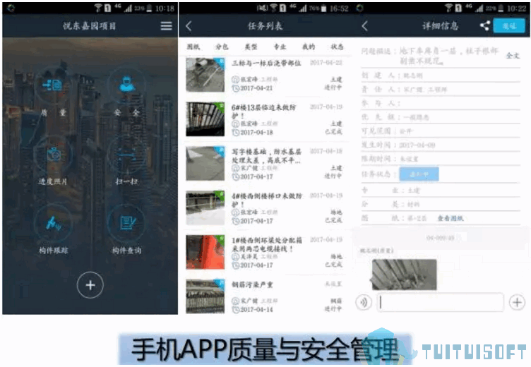
Task: Click the 悦东嘉园项目 title
Action: click(90, 25)
